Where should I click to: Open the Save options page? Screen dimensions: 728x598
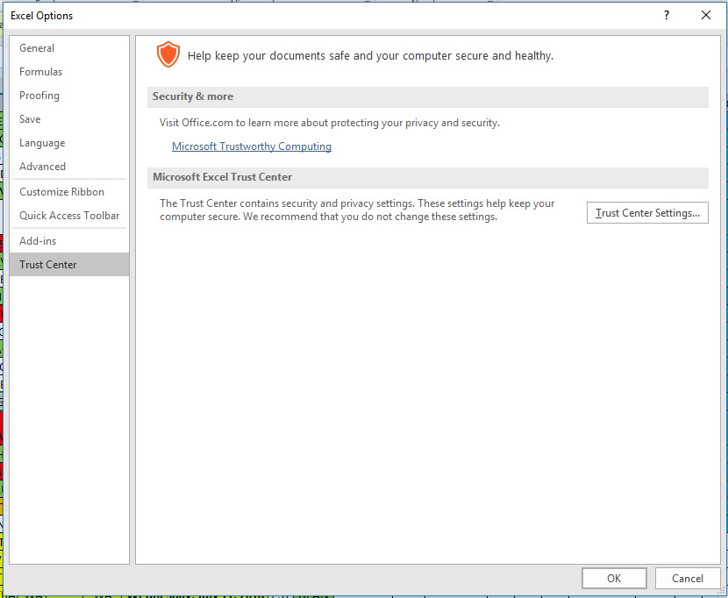[30, 119]
